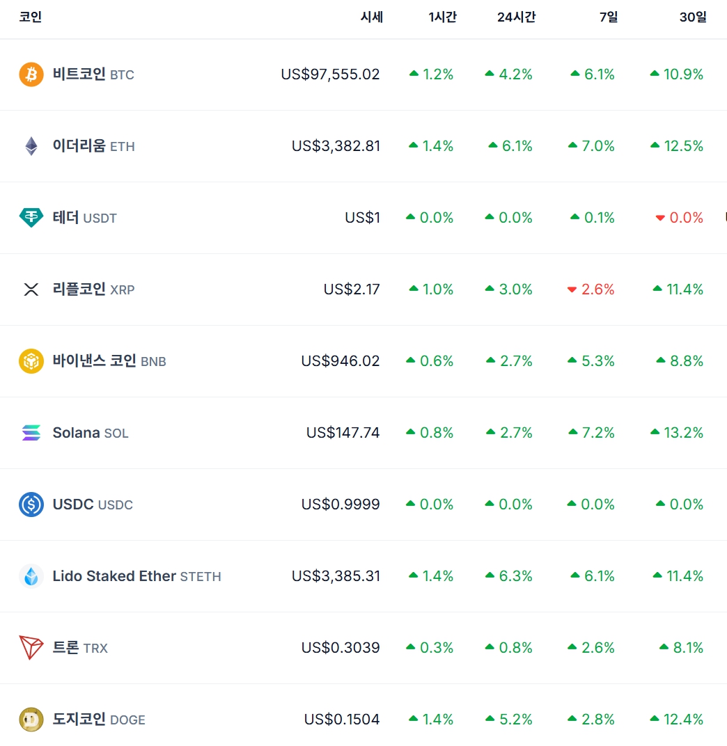Sort by the 시세 price column header
The width and height of the screenshot is (727, 746).
click(371, 17)
